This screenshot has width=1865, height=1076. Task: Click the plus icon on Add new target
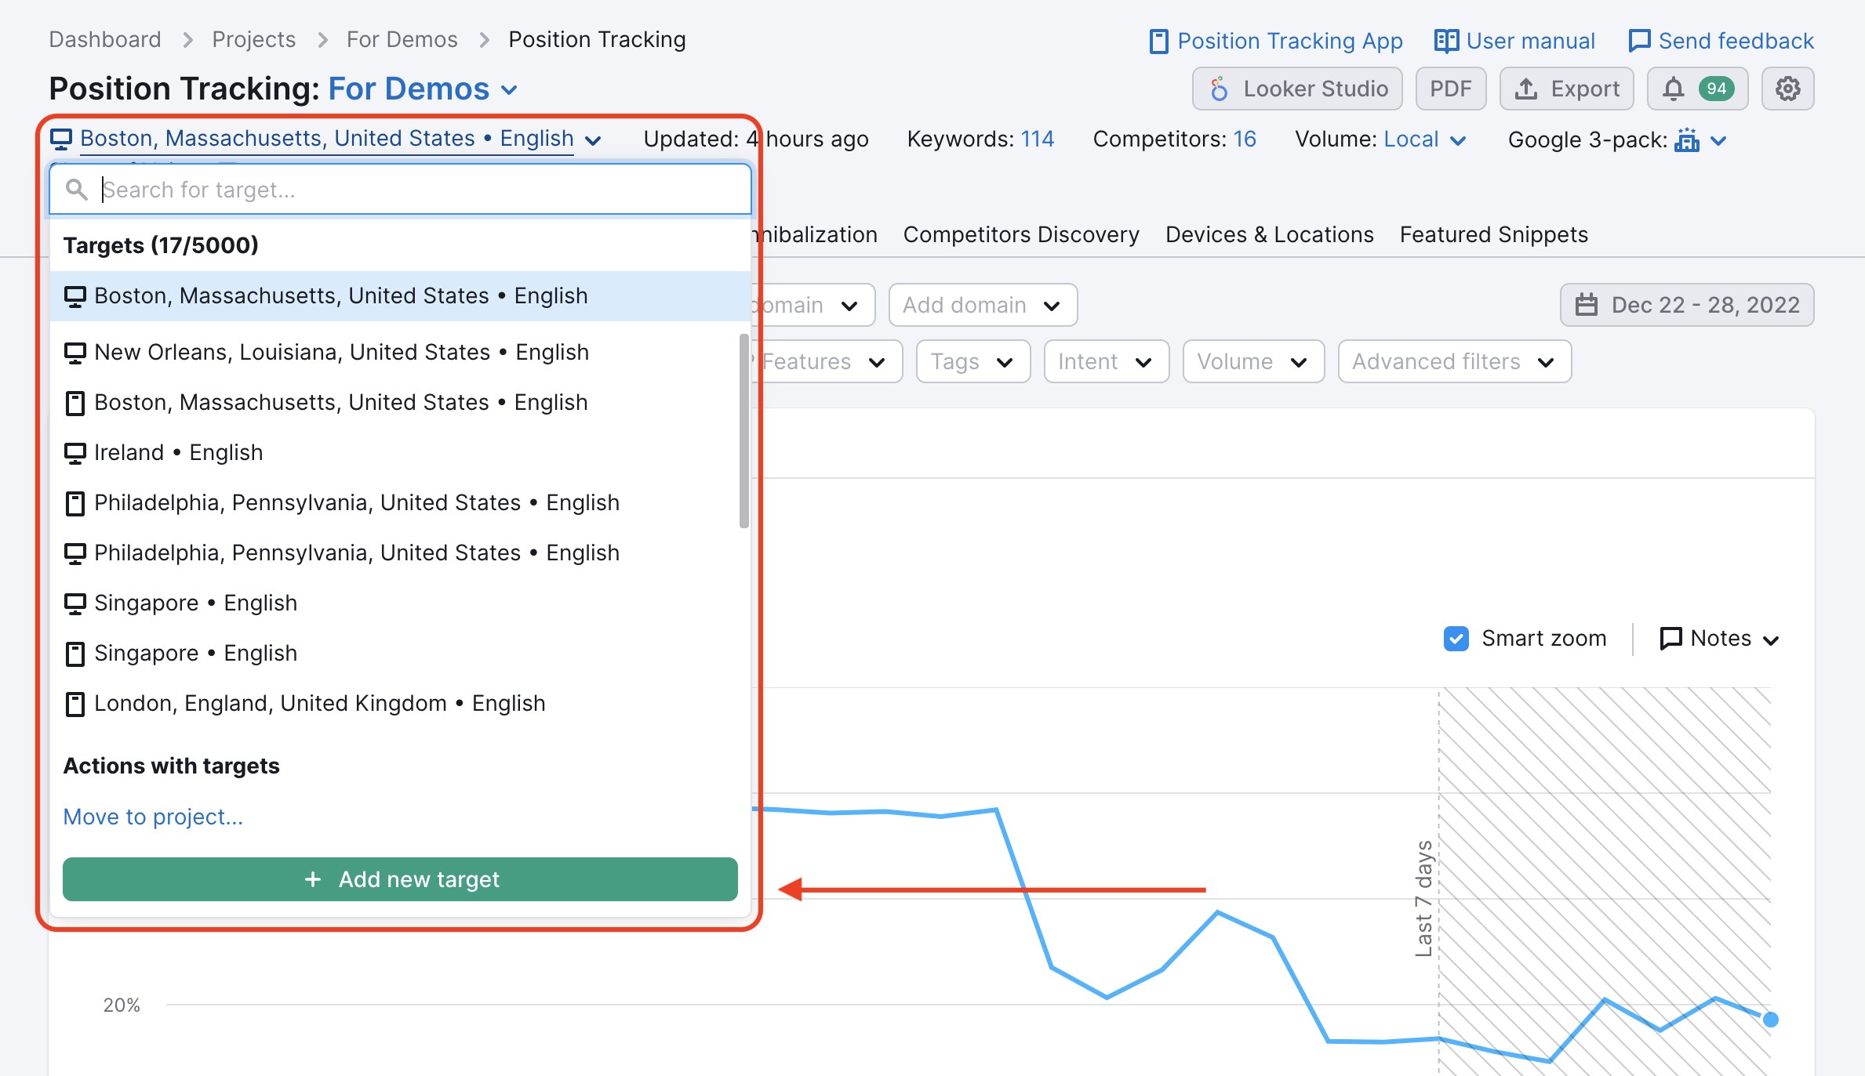[313, 879]
